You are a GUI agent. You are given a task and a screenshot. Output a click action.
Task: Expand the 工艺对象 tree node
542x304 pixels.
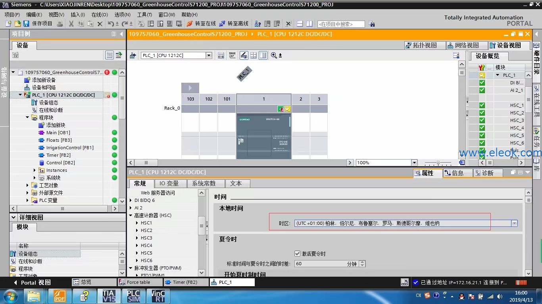click(x=28, y=185)
